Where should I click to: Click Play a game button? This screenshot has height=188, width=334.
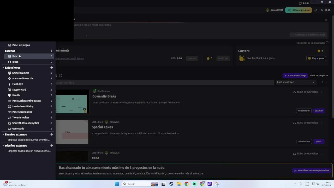[x=316, y=58]
